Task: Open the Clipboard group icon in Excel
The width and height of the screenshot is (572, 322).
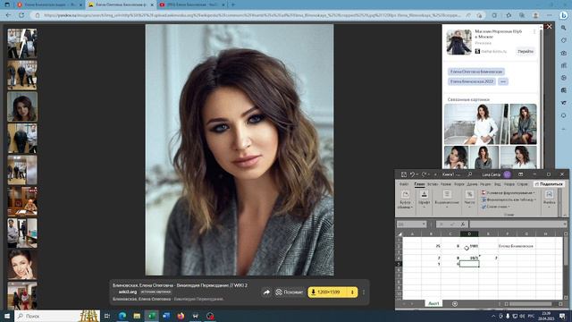Action: pos(405,195)
